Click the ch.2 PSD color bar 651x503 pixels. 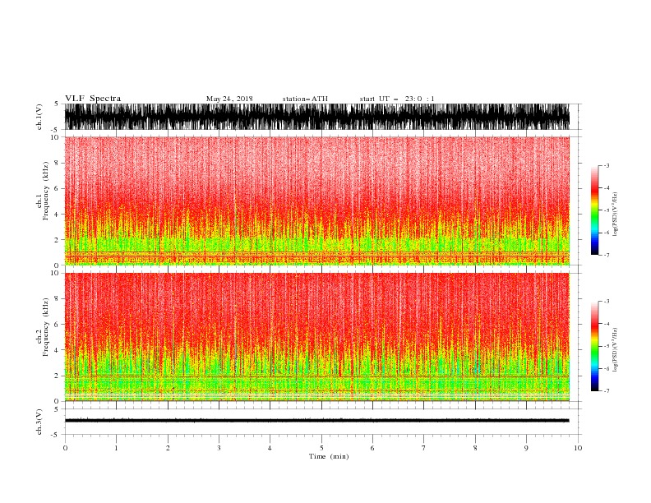pos(594,346)
